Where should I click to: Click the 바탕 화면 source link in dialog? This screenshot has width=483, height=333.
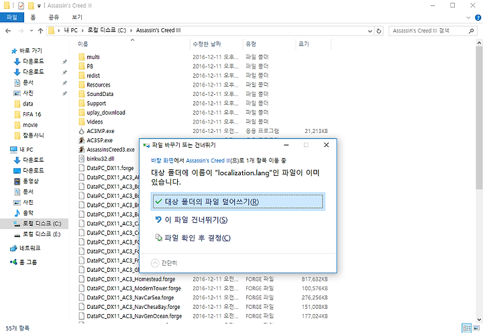click(x=162, y=160)
